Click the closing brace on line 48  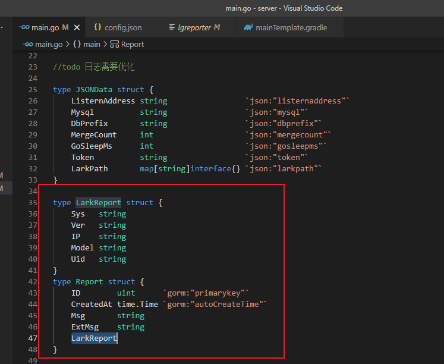(x=55, y=350)
